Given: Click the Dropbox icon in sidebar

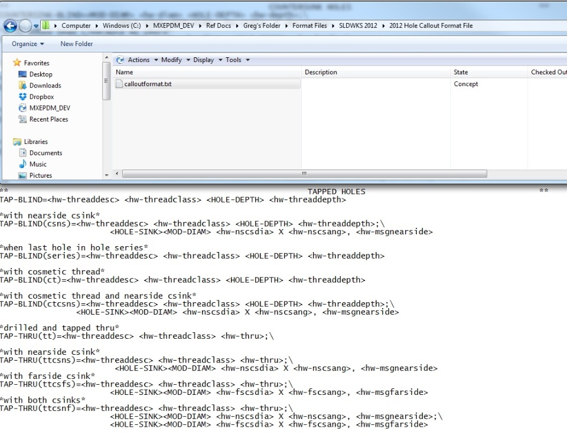Looking at the screenshot, I should [22, 96].
